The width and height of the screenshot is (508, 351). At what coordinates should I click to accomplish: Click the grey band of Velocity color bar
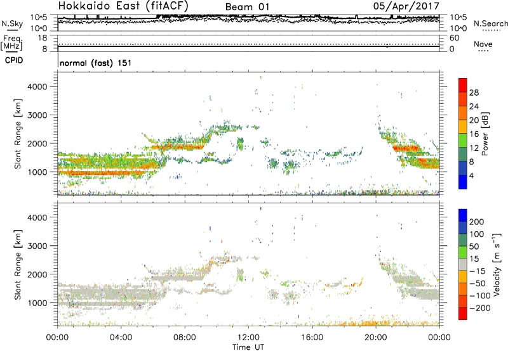pos(463,264)
